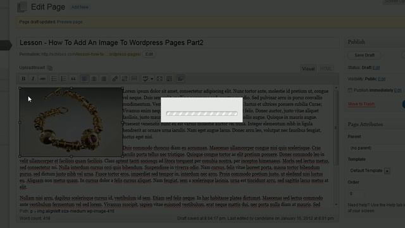
Task: Toggle italic formatting in editor toolbar
Action: [x=33, y=79]
